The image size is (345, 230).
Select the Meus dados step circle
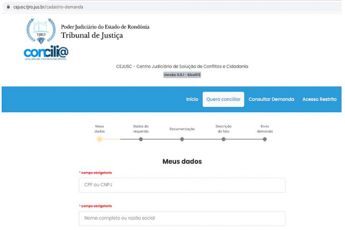click(100, 139)
